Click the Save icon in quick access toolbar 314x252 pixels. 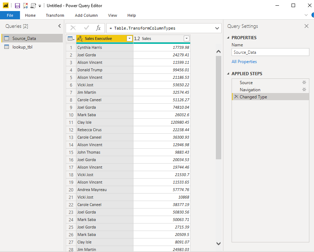pos(17,6)
